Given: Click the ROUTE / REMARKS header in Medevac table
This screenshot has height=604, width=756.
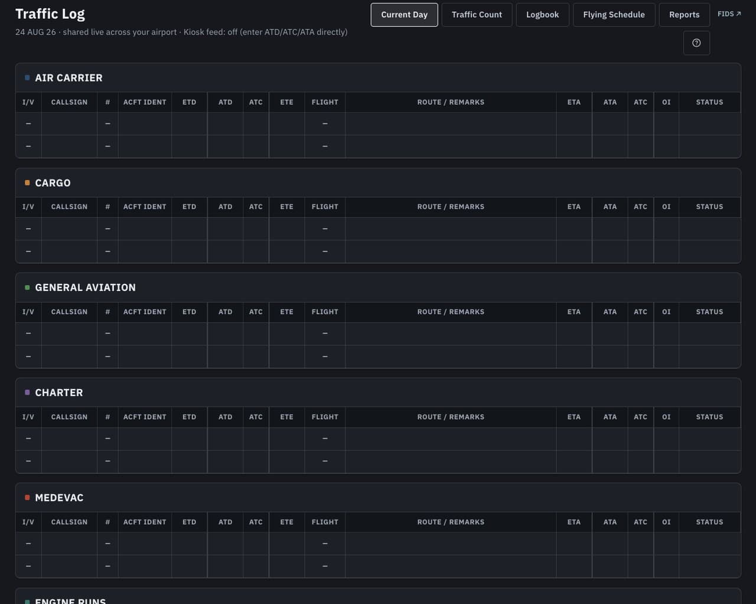Looking at the screenshot, I should point(451,522).
